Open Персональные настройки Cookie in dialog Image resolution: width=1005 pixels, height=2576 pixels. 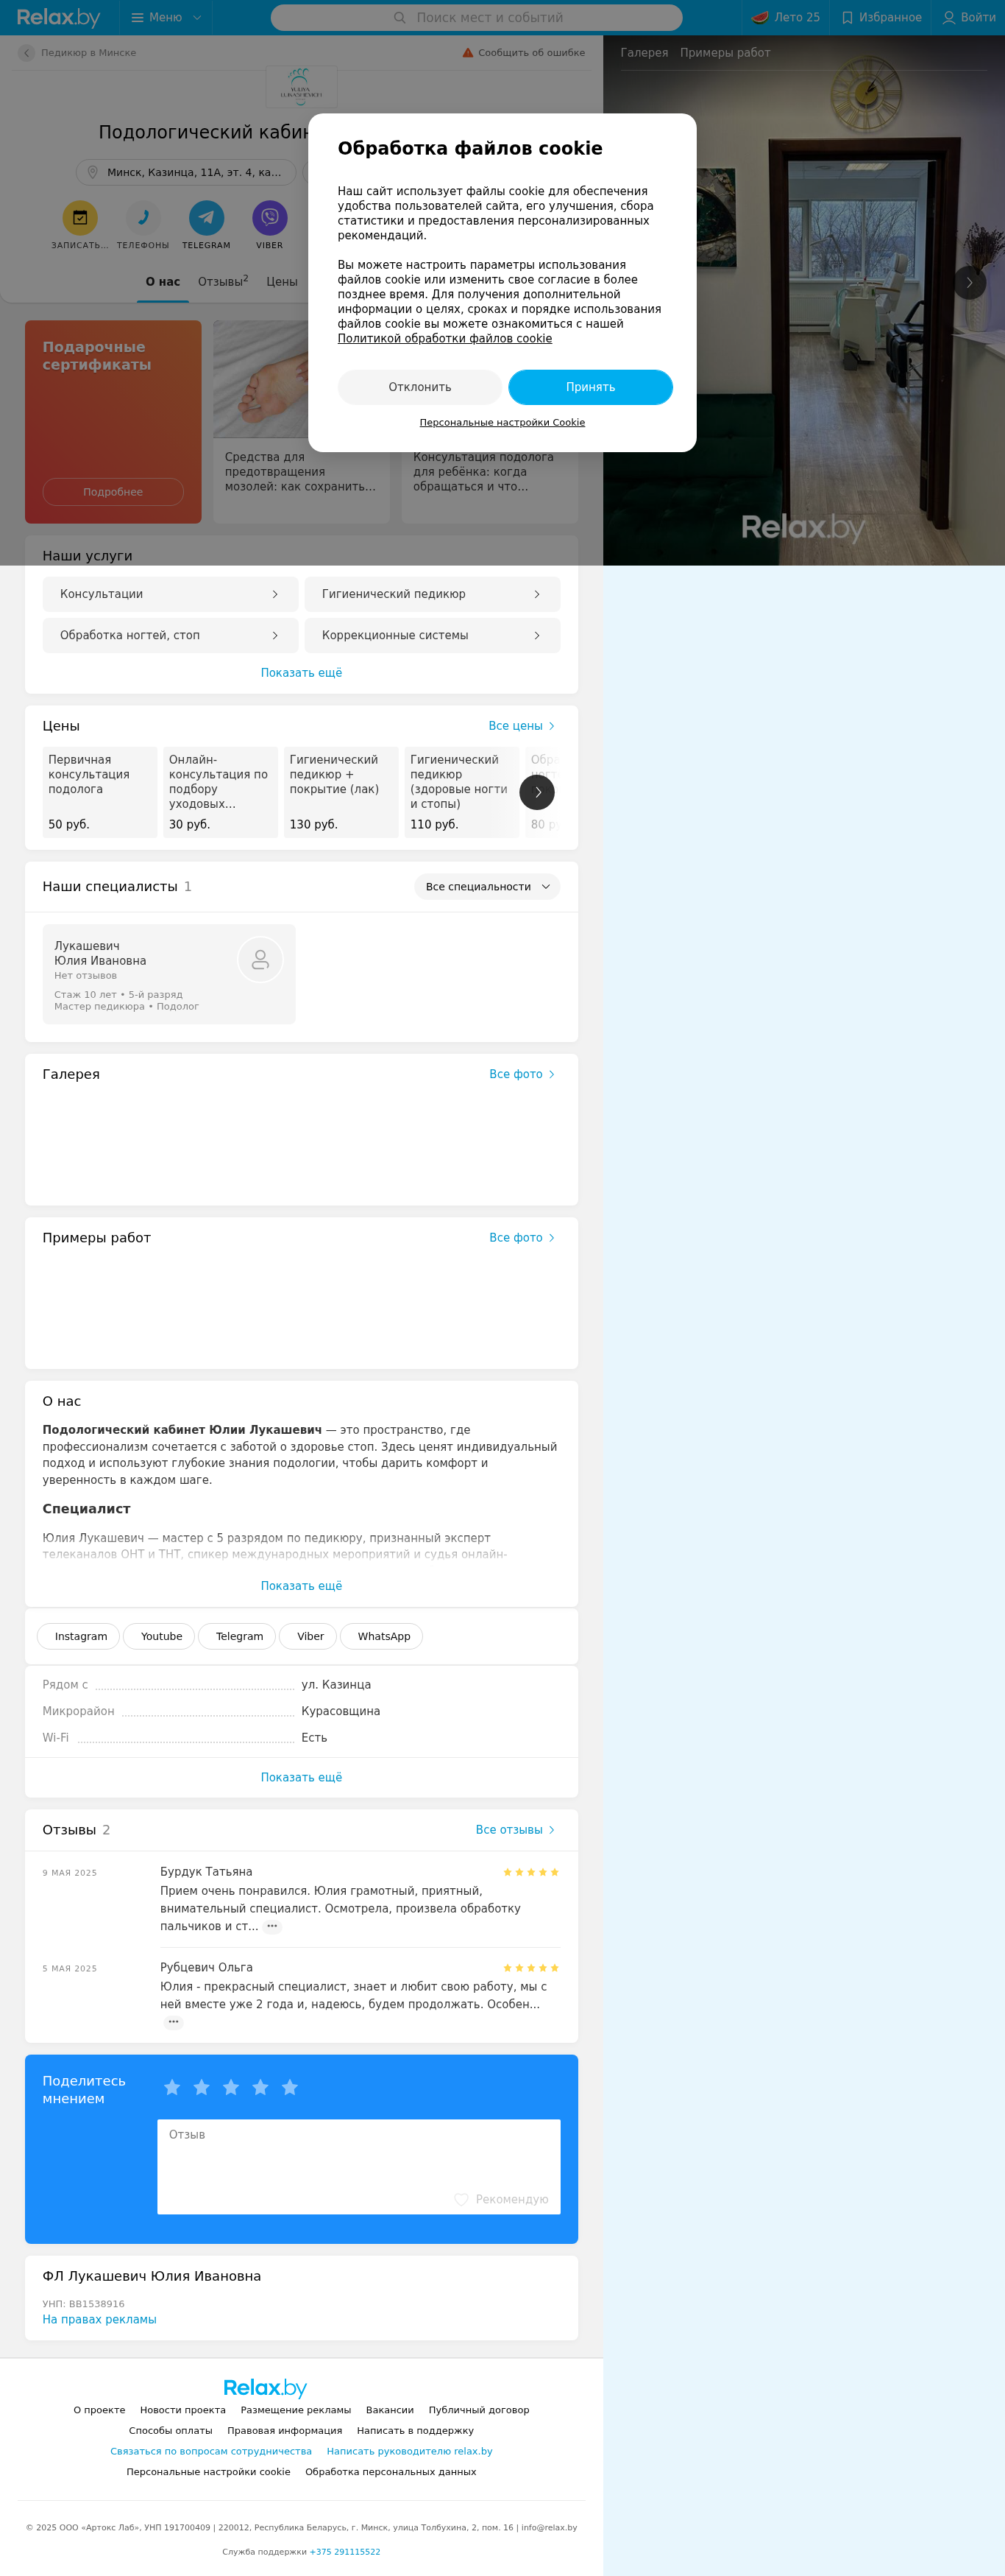pyautogui.click(x=502, y=423)
